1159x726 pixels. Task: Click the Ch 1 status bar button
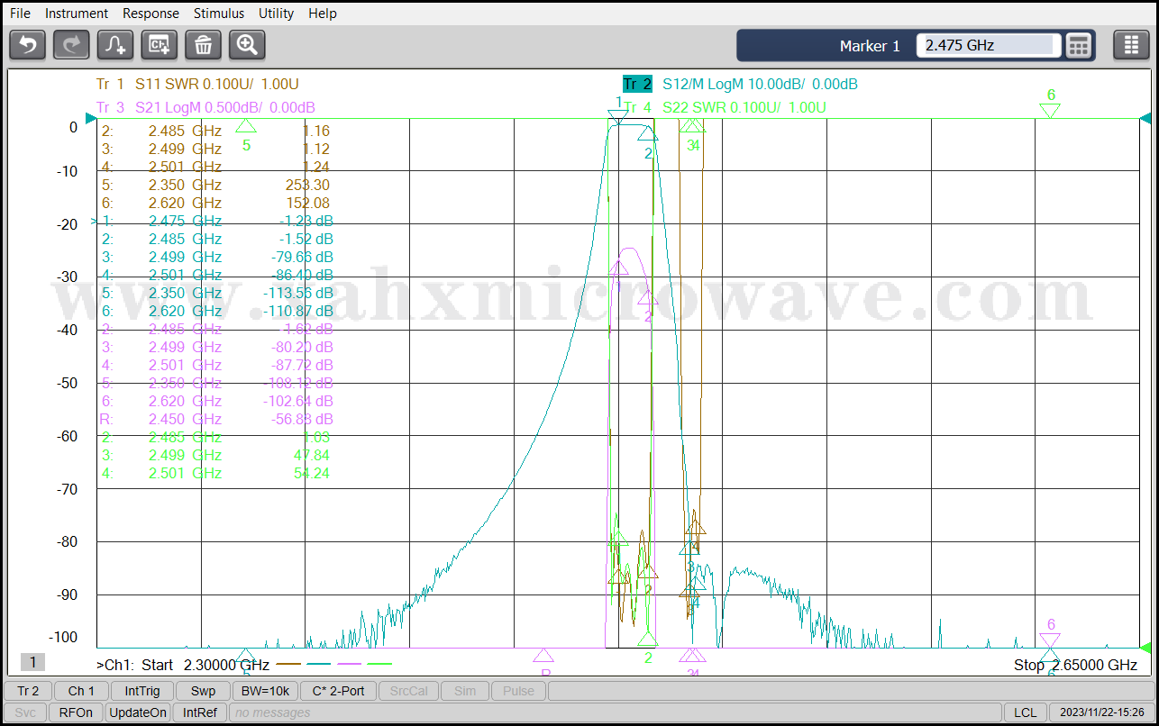(x=81, y=691)
